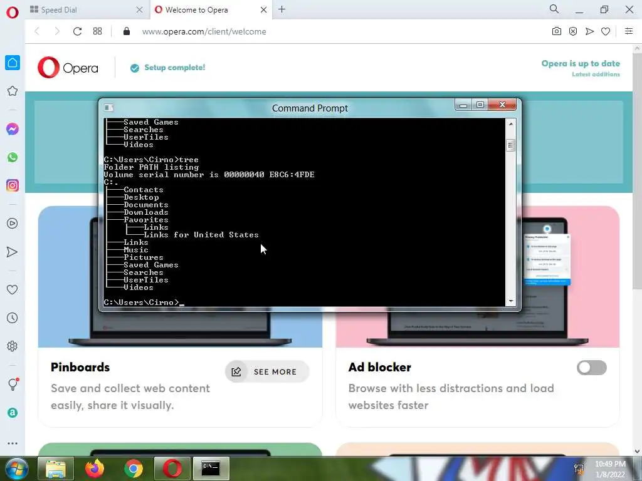The width and height of the screenshot is (642, 481).
Task: Open ad blocker shield icon in address bar
Action: pos(573,31)
